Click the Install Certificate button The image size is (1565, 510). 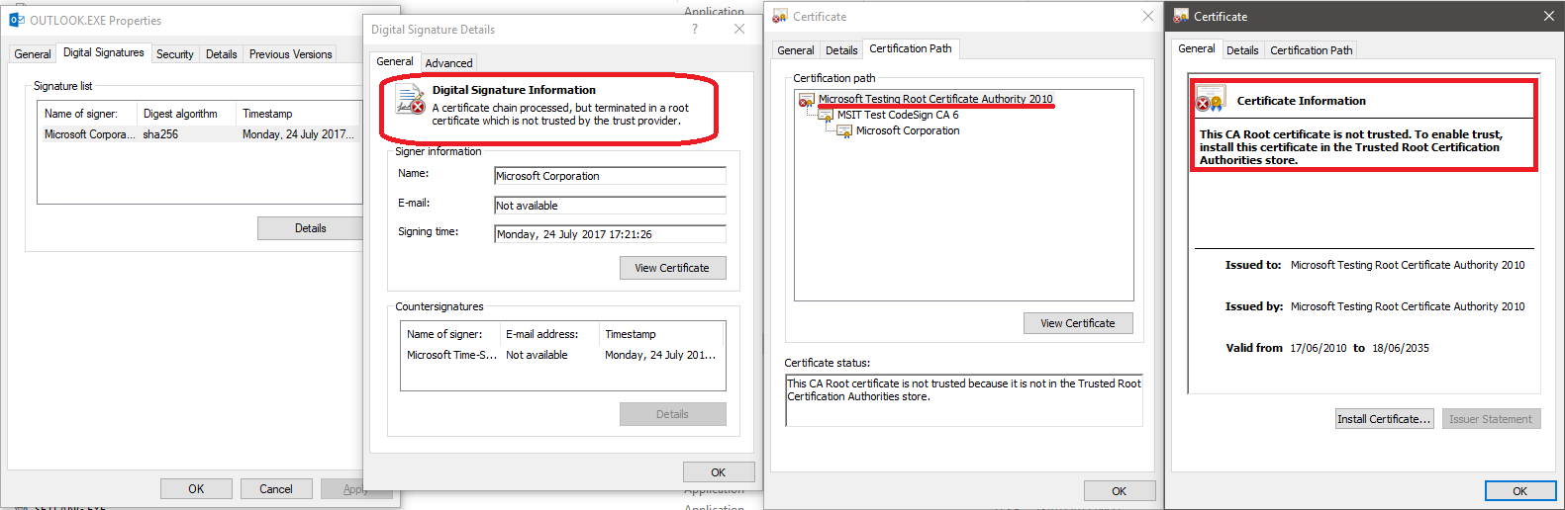coord(1385,419)
